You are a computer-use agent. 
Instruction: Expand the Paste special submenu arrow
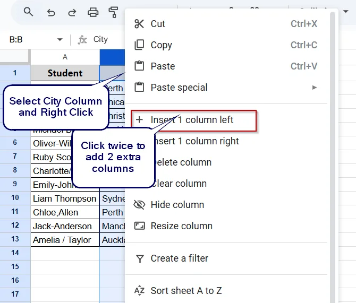(314, 88)
